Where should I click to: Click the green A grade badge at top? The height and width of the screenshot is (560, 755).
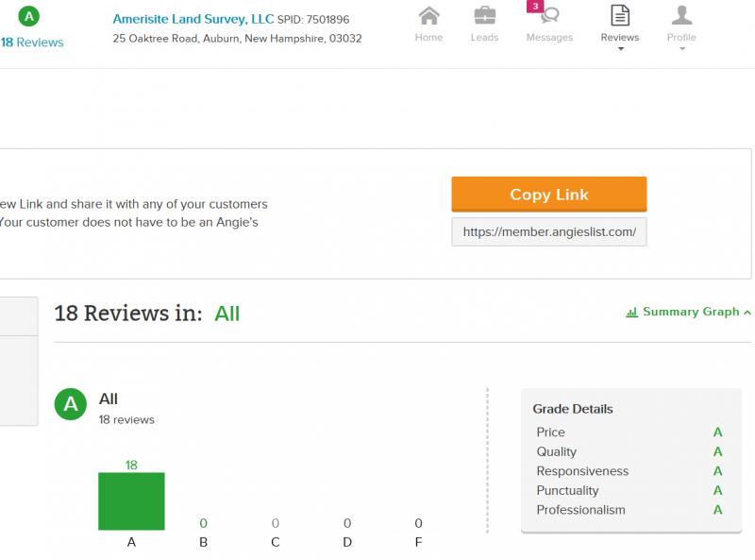click(29, 16)
